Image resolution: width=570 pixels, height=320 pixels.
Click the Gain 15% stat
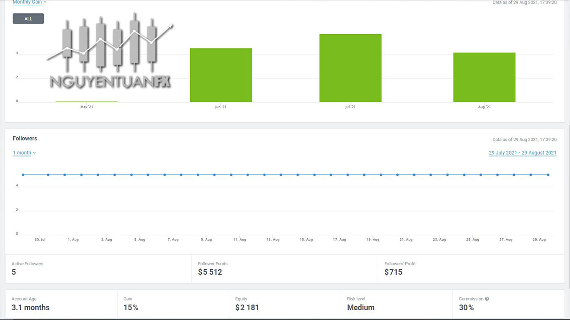coord(130,308)
